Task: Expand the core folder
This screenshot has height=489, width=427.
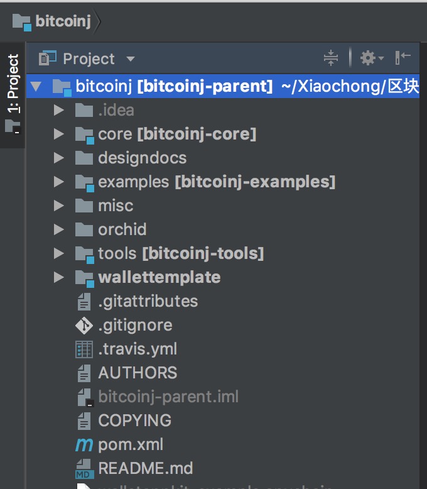Action: point(59,134)
